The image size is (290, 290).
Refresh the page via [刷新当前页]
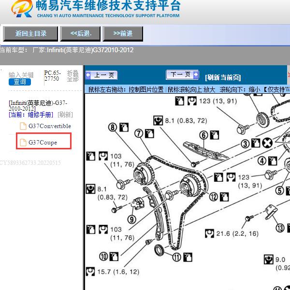pyautogui.click(x=223, y=77)
